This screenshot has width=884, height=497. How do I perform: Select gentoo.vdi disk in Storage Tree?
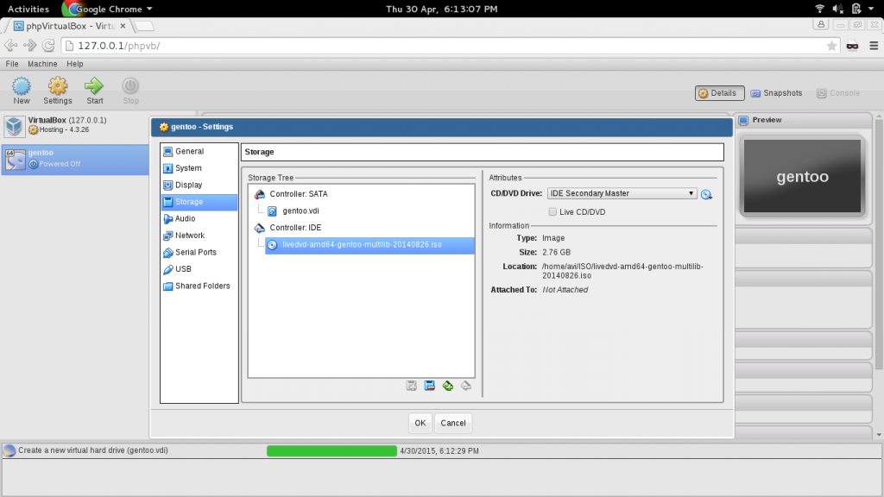click(x=301, y=211)
